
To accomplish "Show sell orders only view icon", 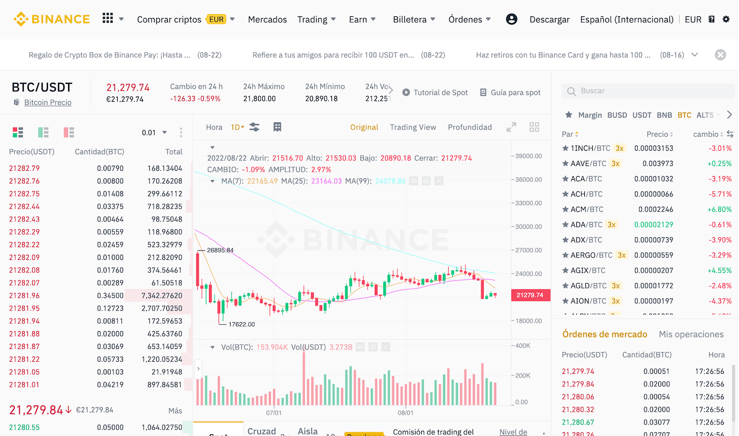I will (69, 132).
